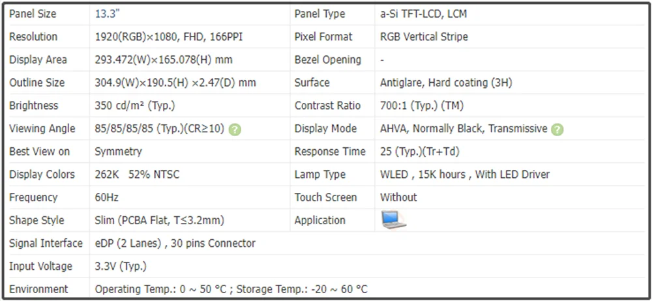Click the Antiglare, Hard coating surface value

pyautogui.click(x=446, y=83)
